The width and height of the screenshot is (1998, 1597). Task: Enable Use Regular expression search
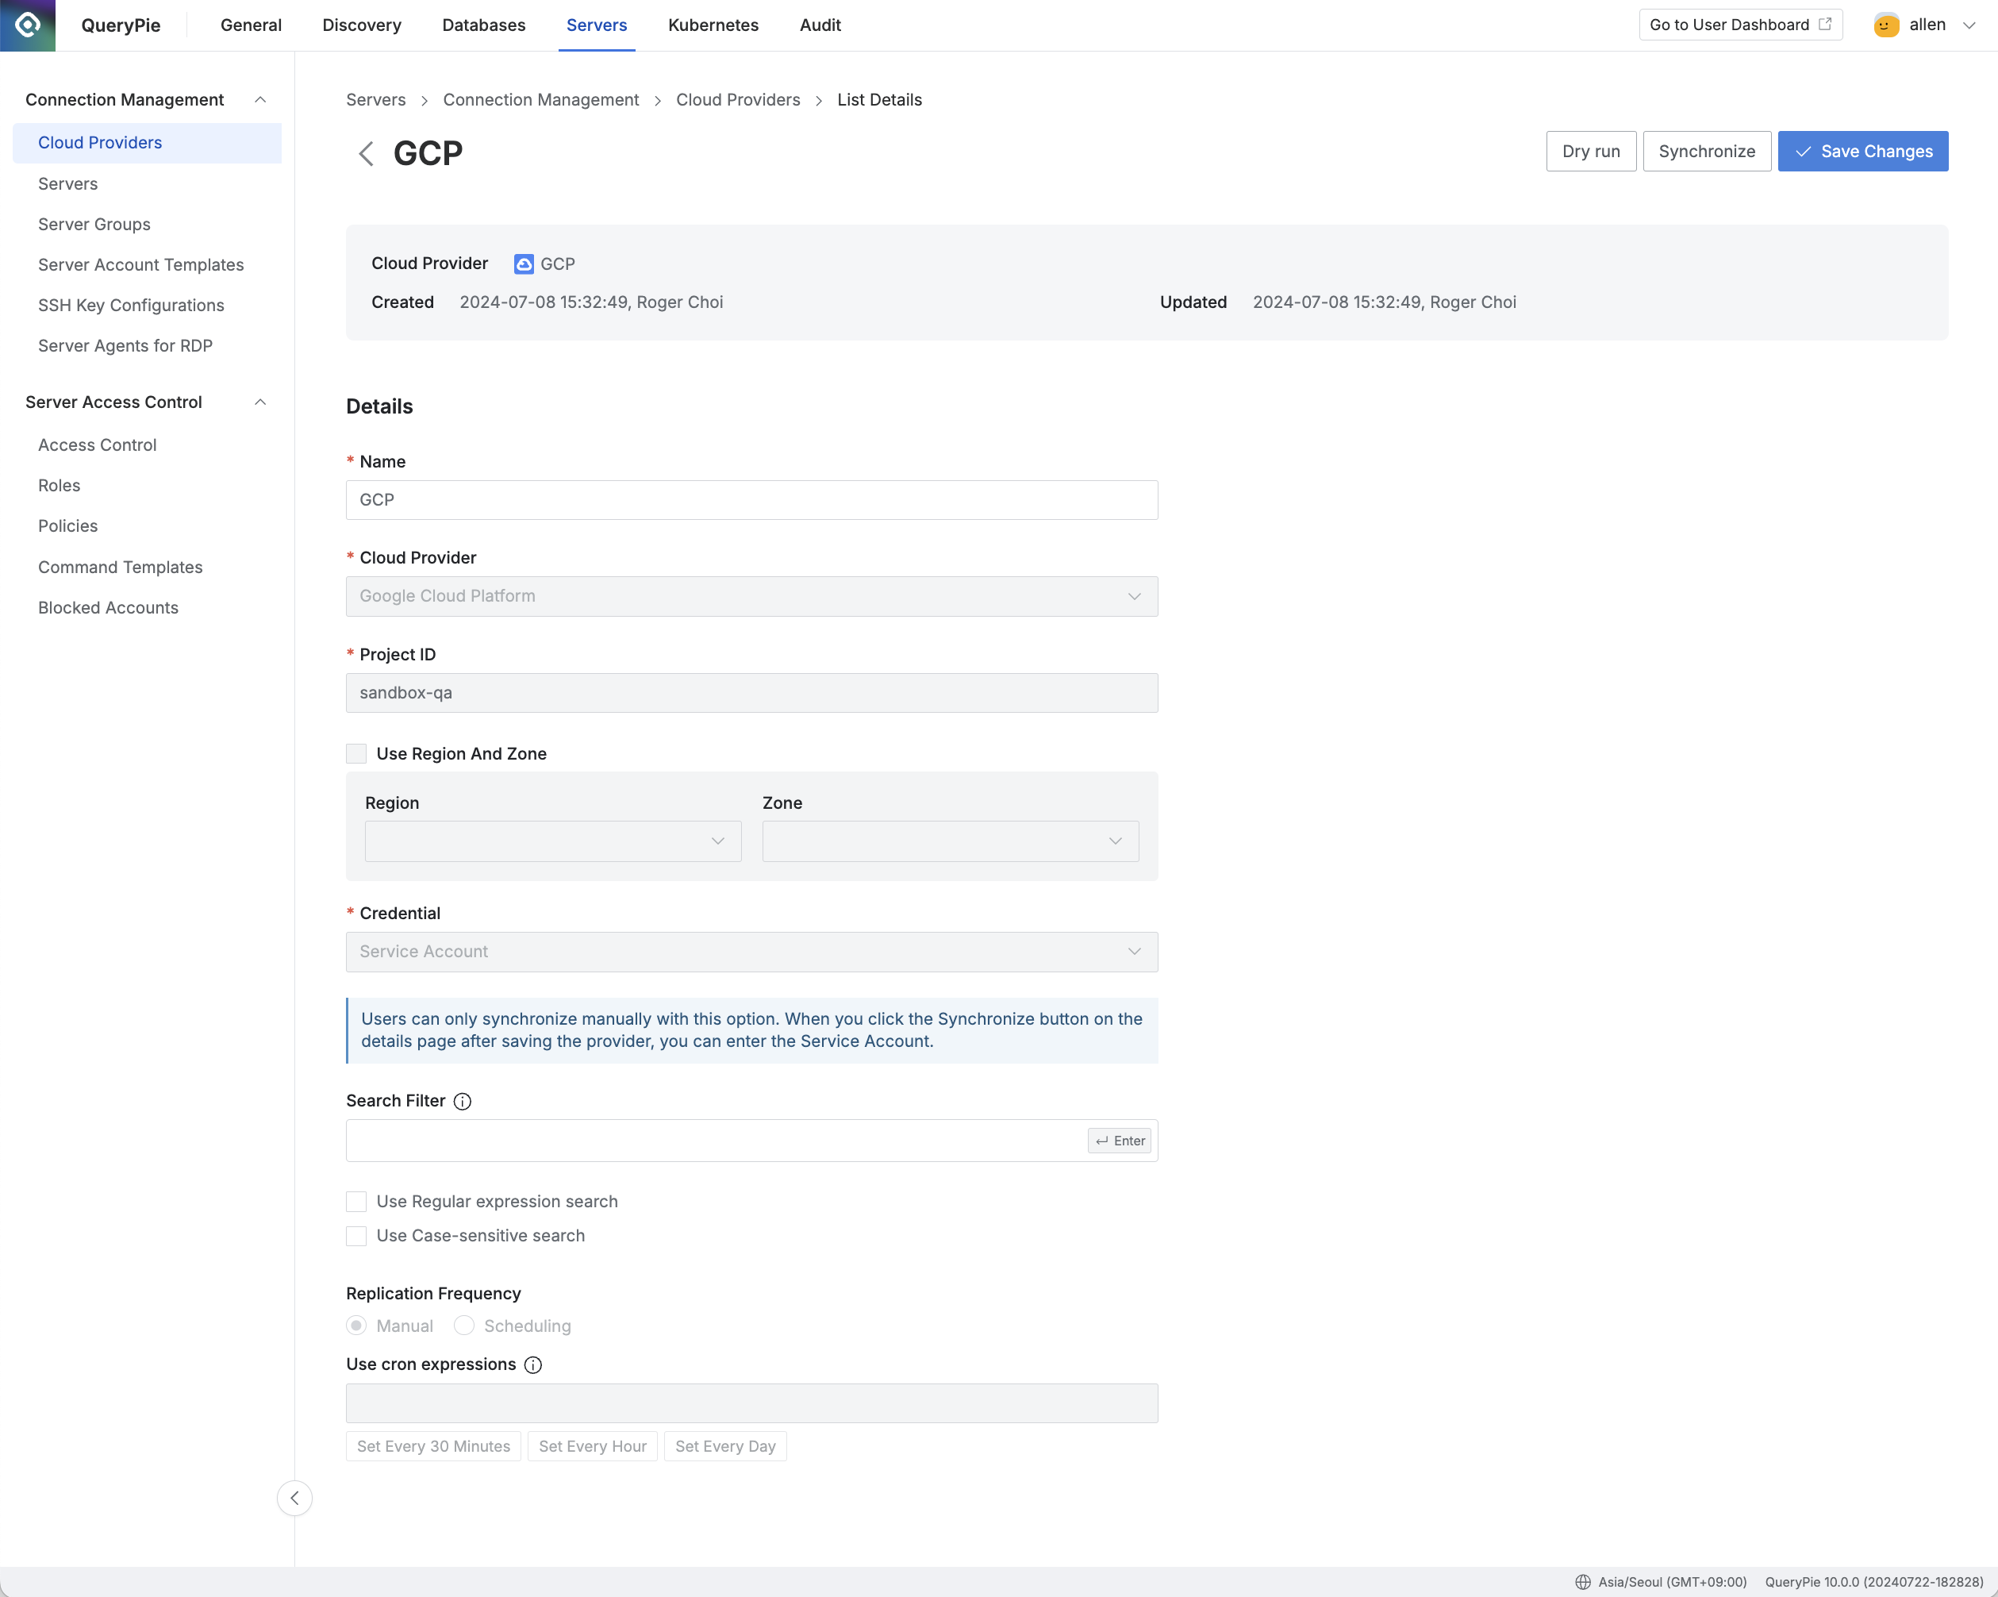355,1201
